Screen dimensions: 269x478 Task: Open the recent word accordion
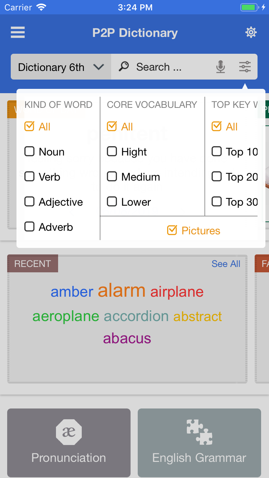coord(136,316)
